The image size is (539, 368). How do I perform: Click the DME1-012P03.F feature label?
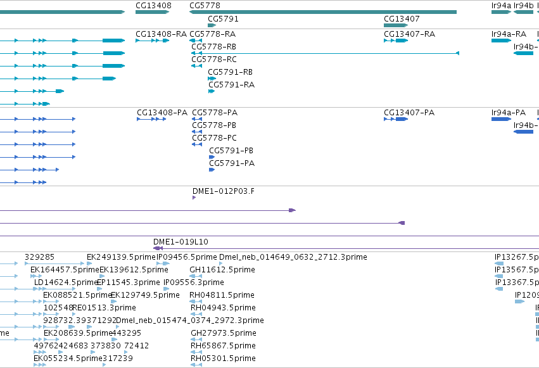pos(224,191)
